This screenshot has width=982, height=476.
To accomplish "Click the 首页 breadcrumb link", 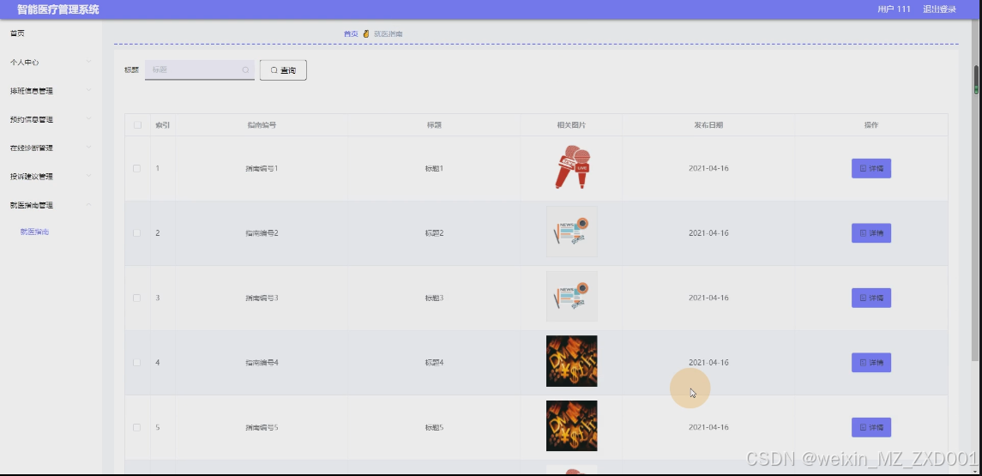I will coord(351,33).
